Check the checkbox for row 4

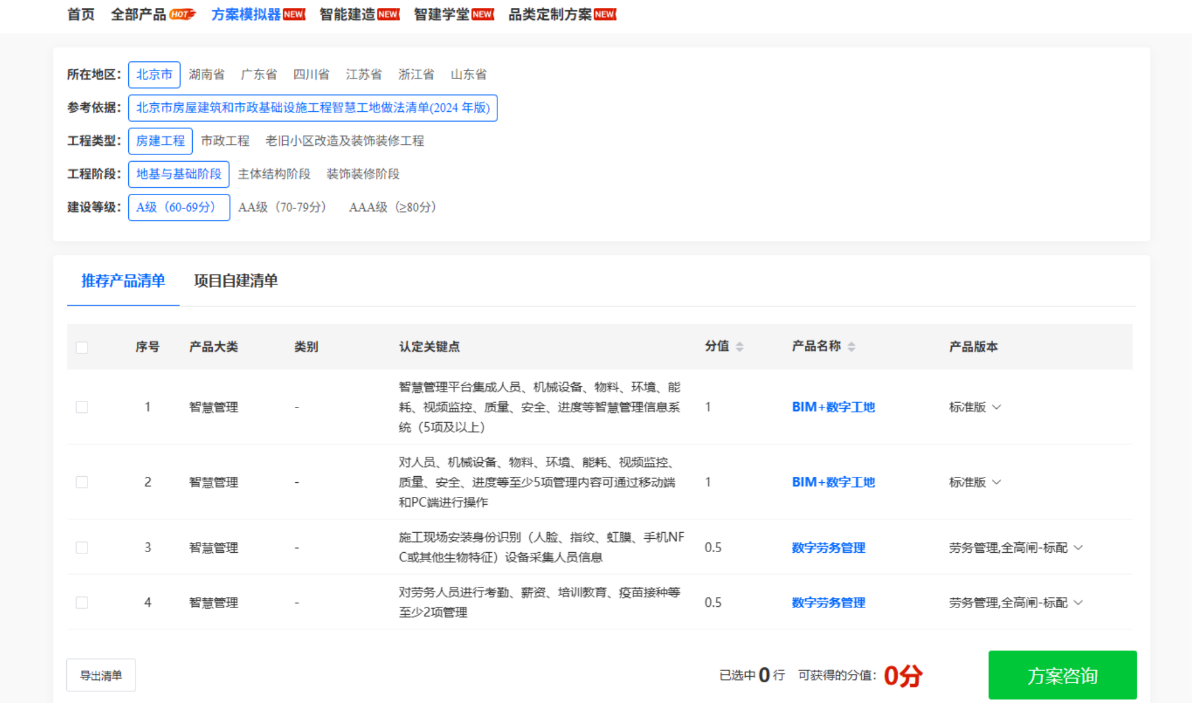coord(82,602)
